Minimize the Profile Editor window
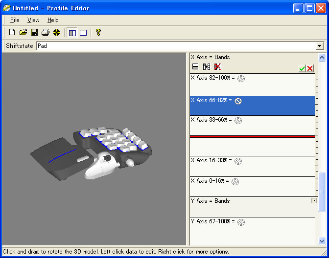This screenshot has width=329, height=258. coord(298,8)
